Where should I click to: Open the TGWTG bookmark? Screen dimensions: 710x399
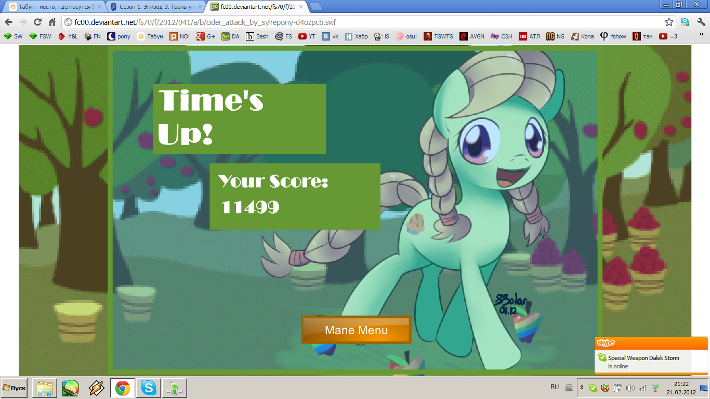(x=439, y=36)
